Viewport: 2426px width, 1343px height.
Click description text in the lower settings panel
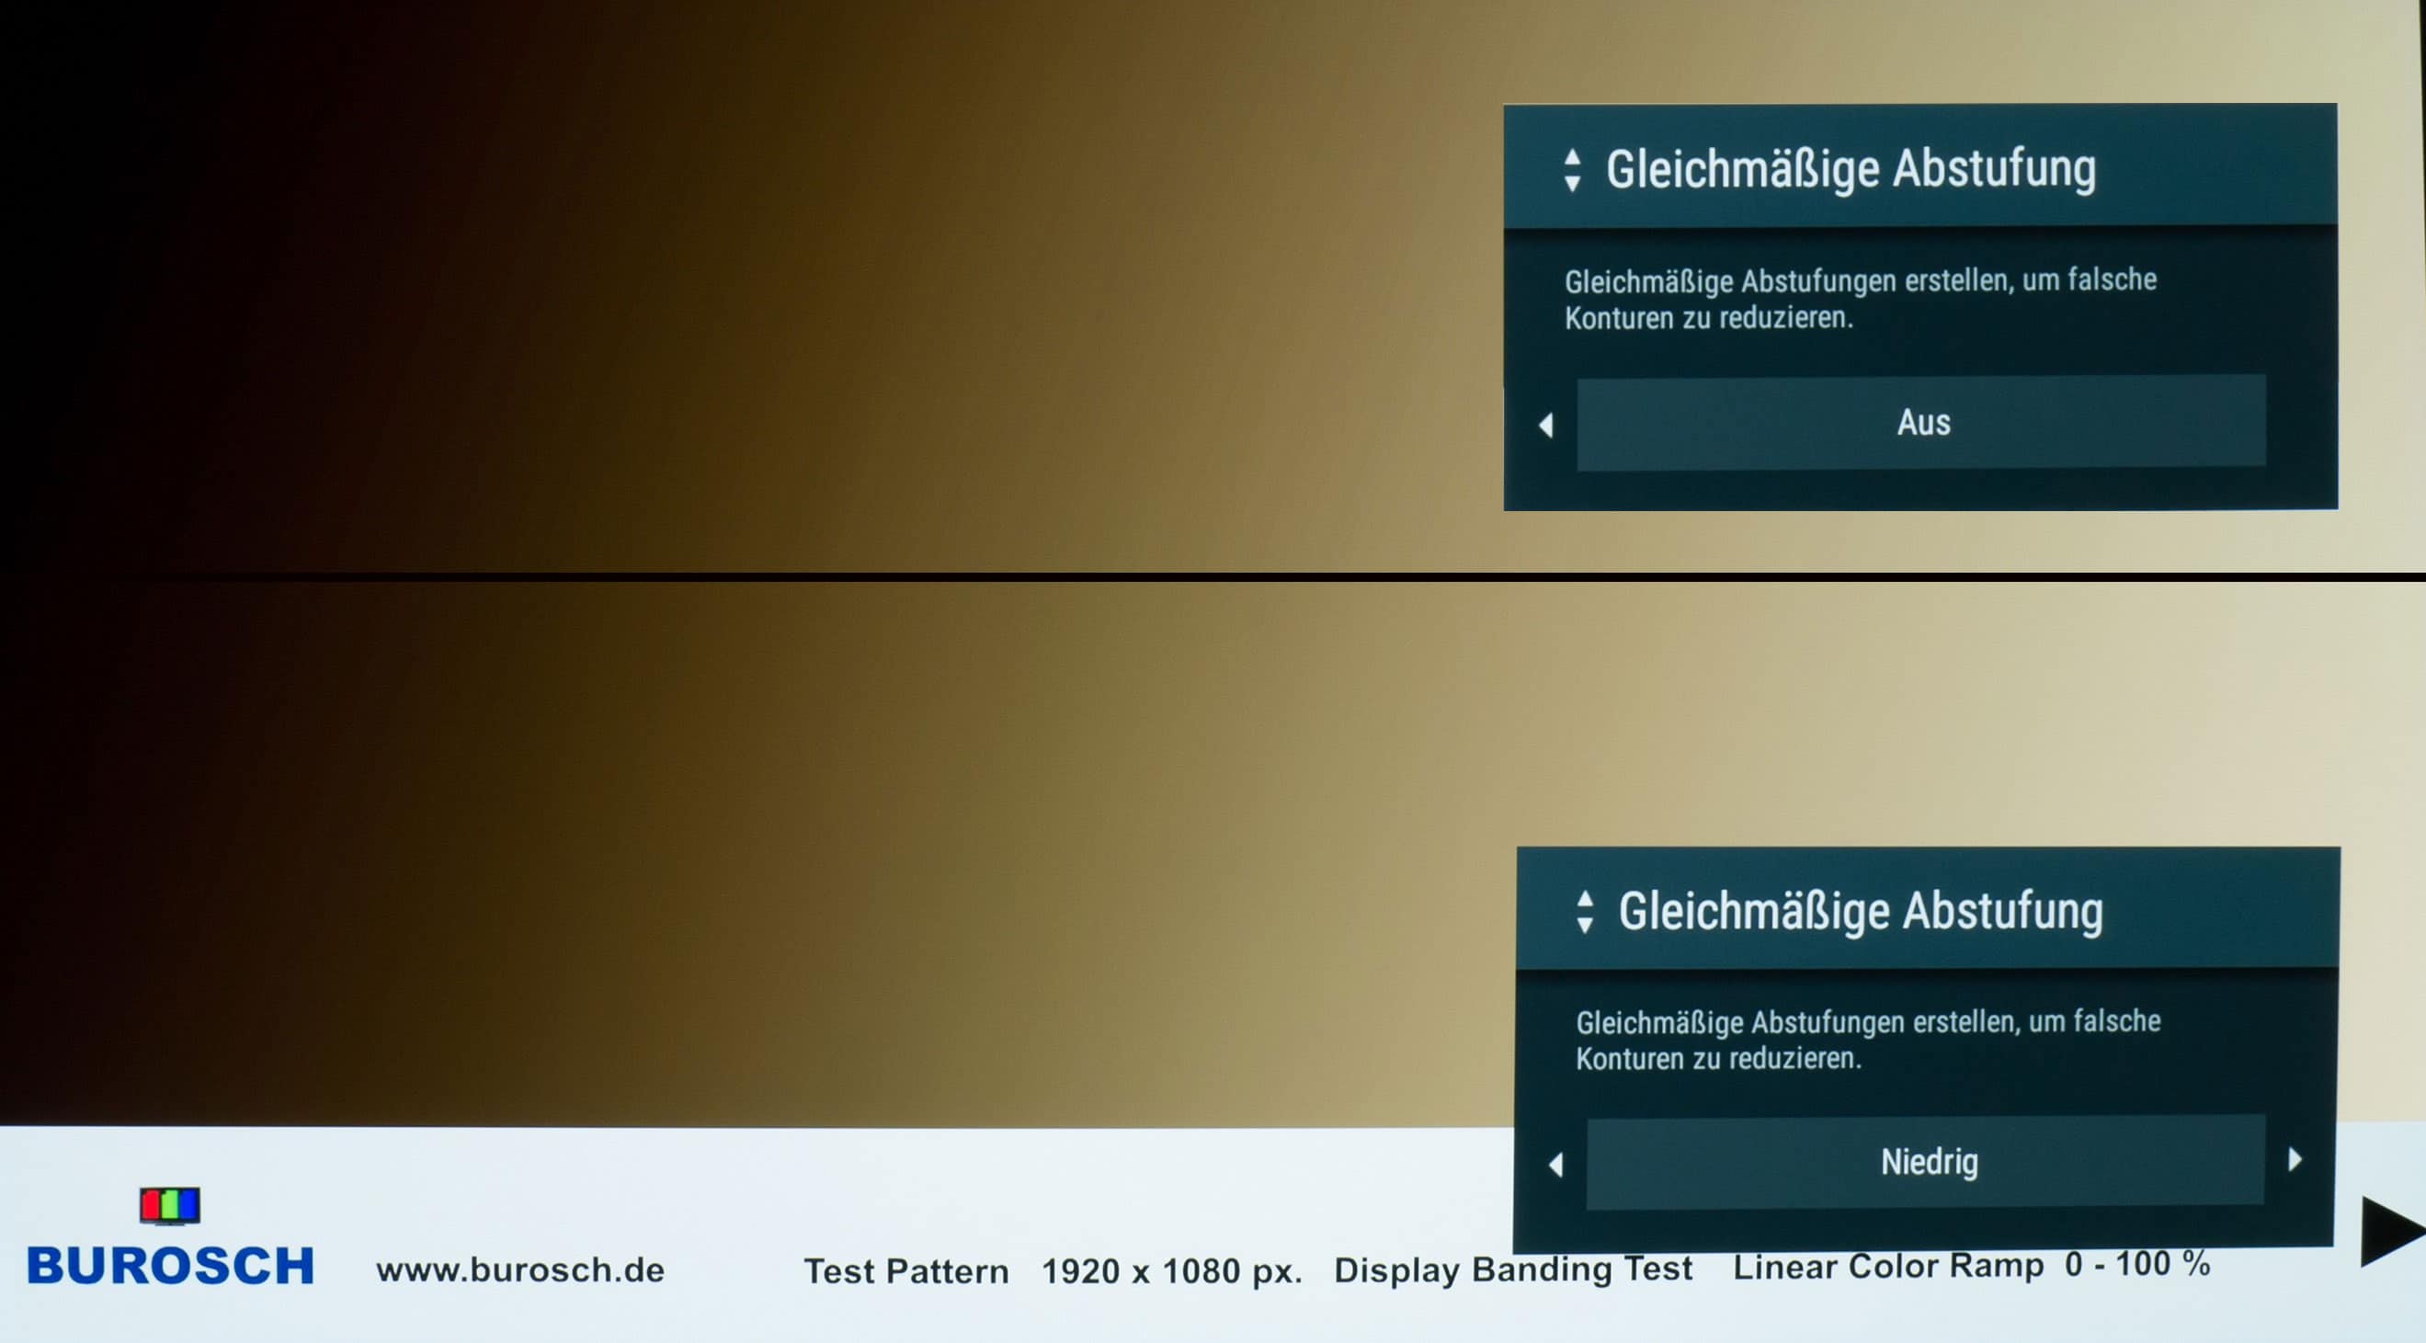[1867, 1040]
